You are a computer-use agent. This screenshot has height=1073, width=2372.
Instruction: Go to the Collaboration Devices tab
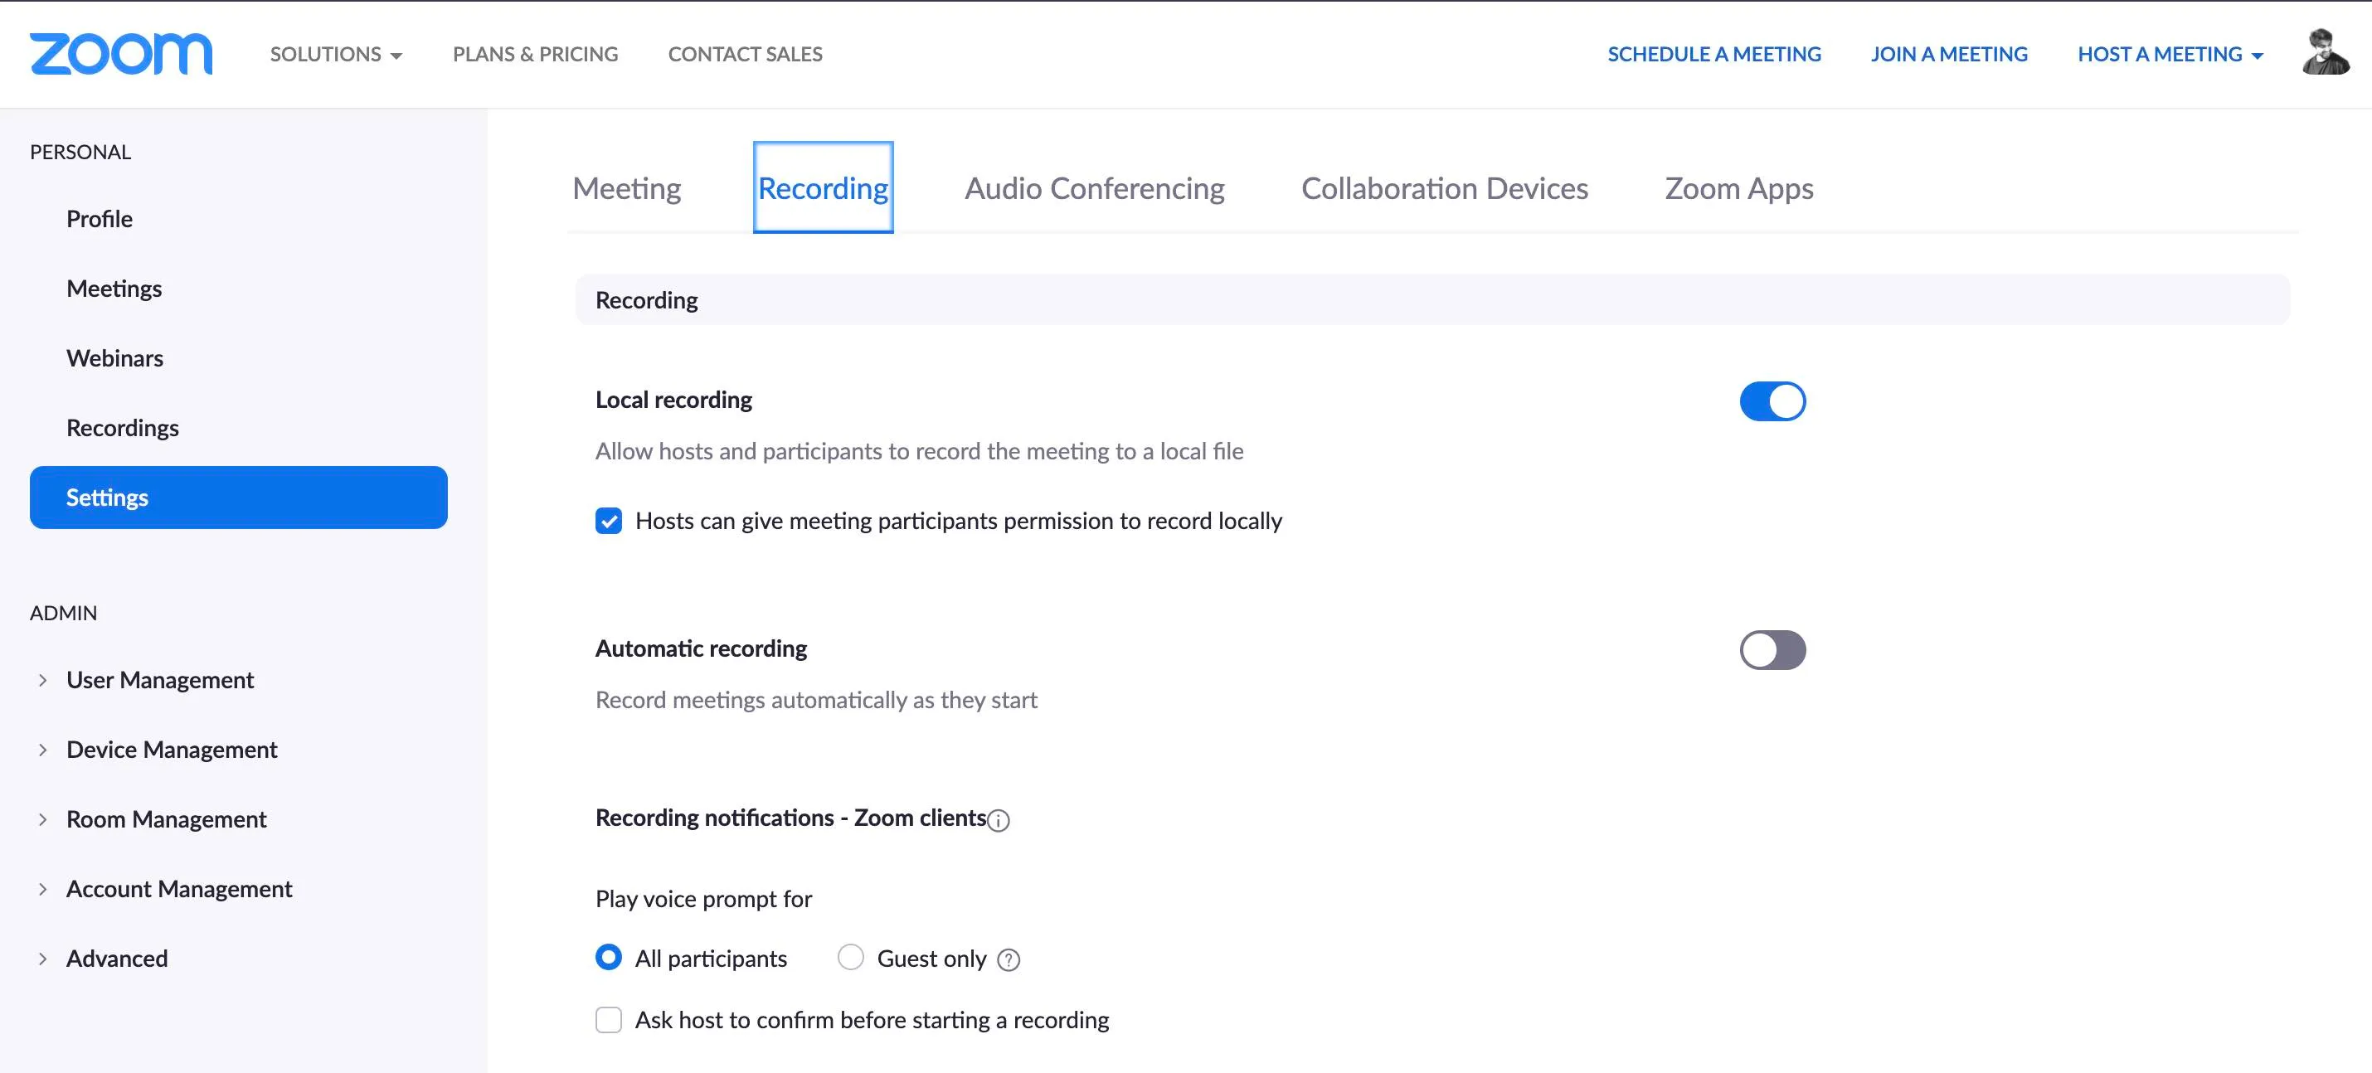(x=1445, y=187)
